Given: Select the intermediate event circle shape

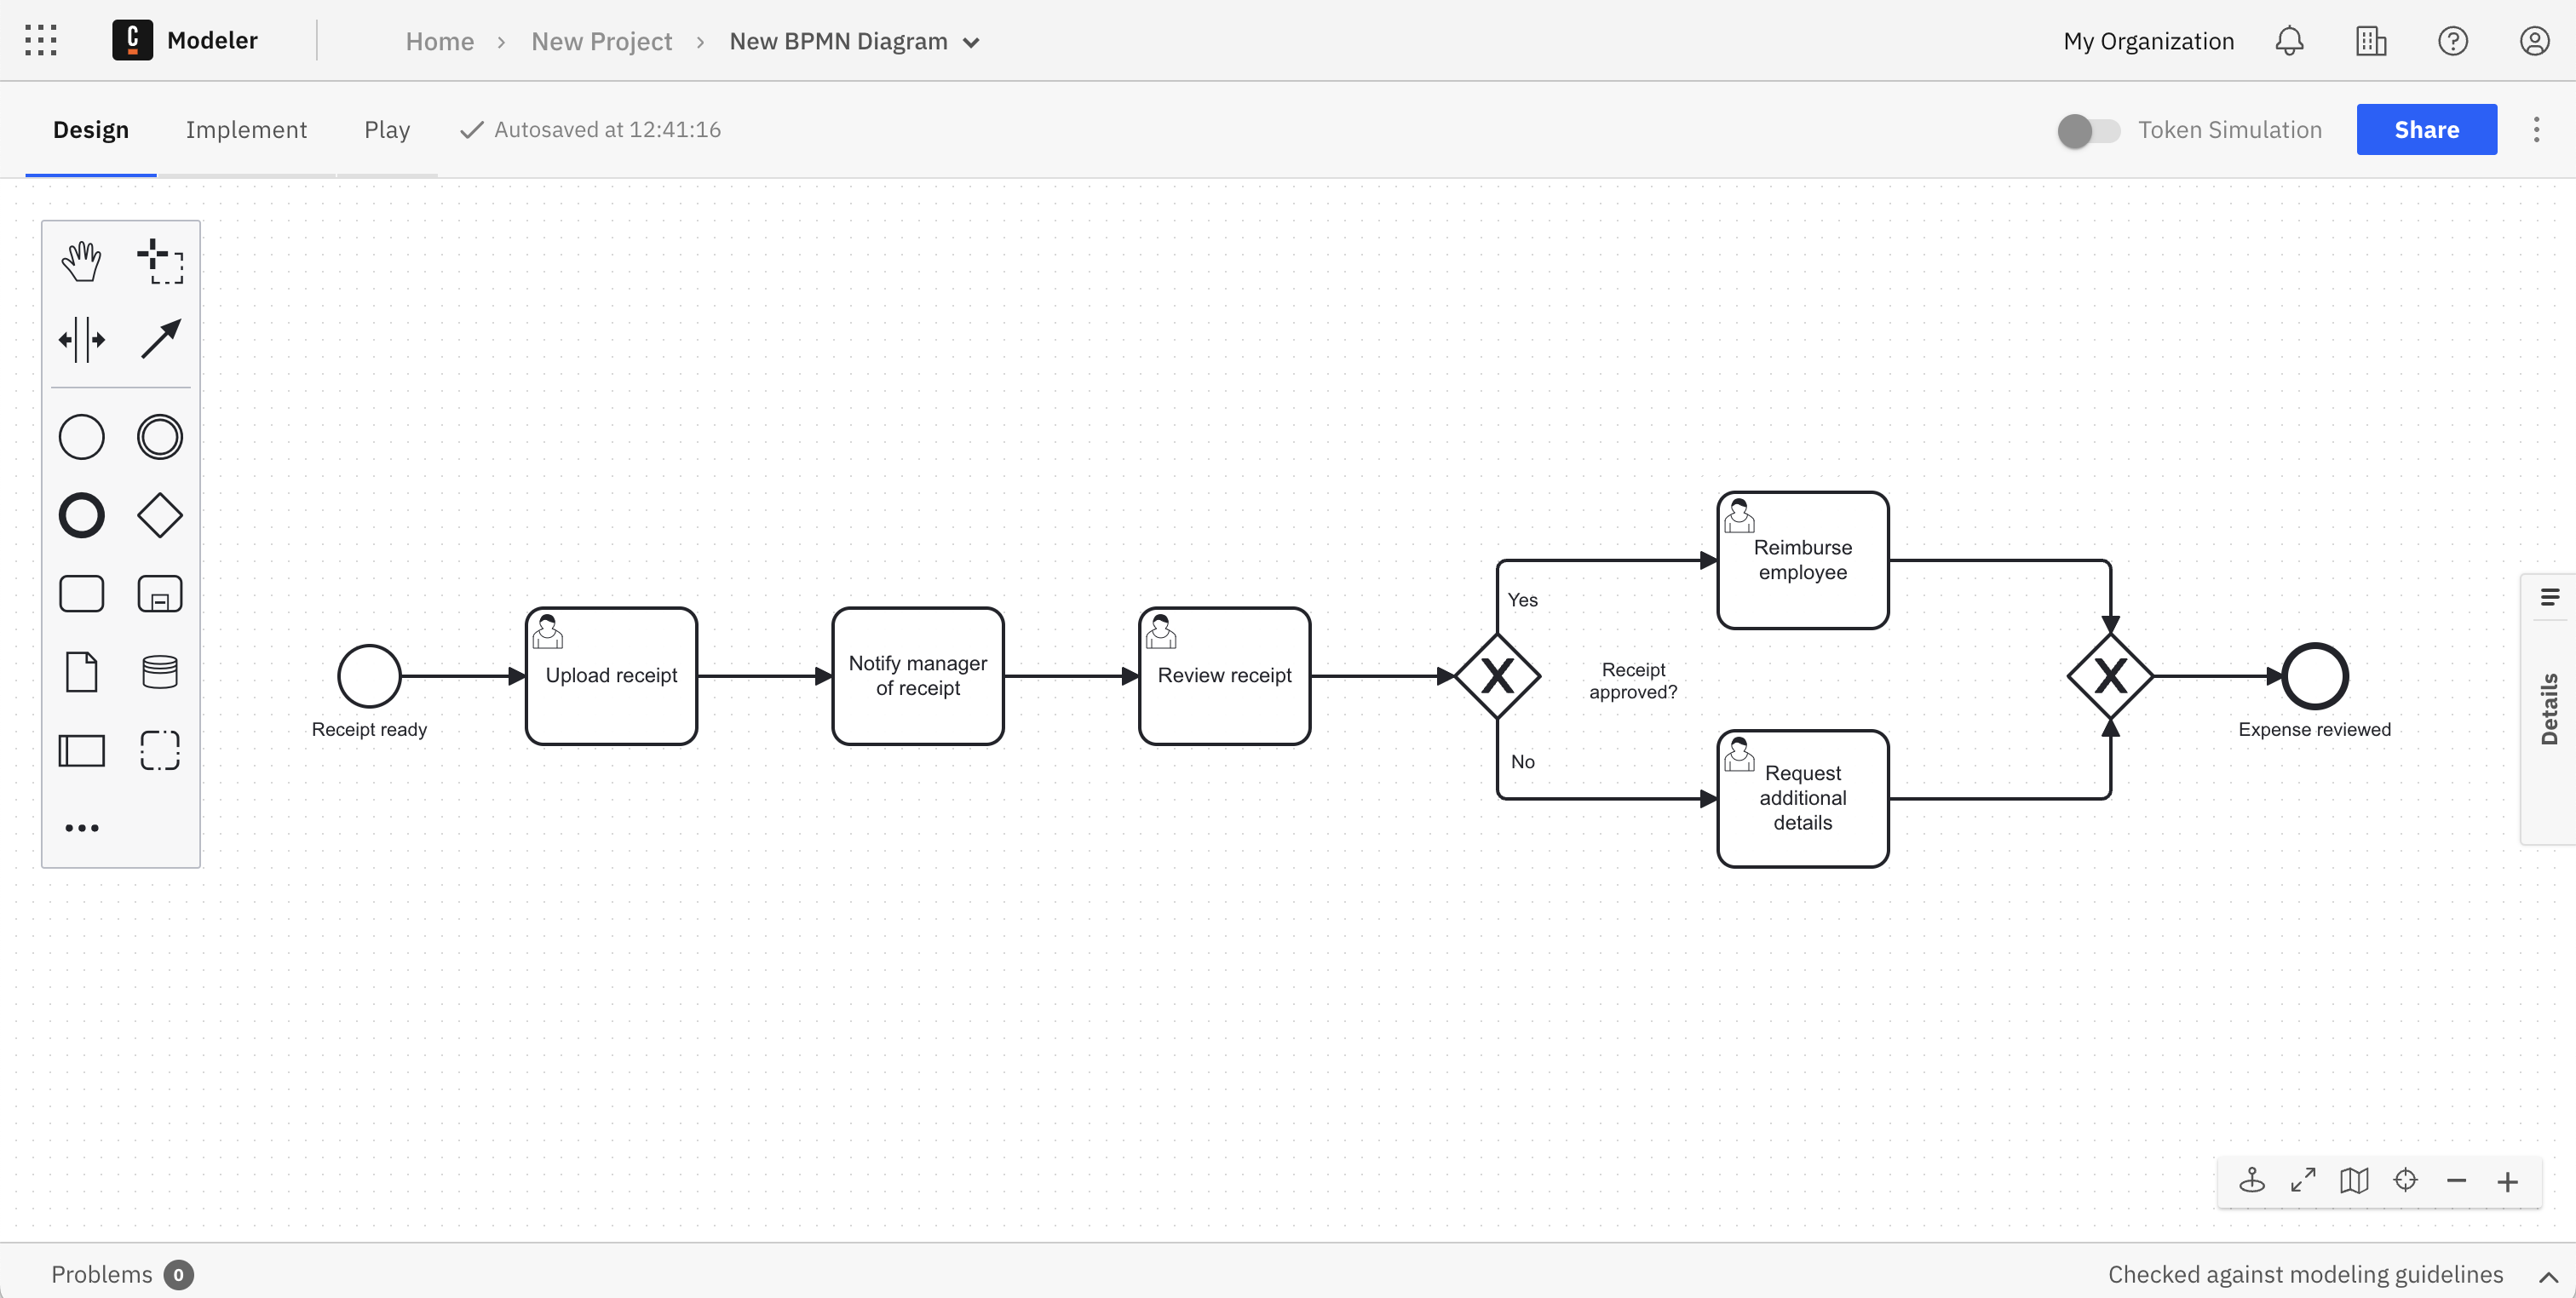Looking at the screenshot, I should pos(159,435).
